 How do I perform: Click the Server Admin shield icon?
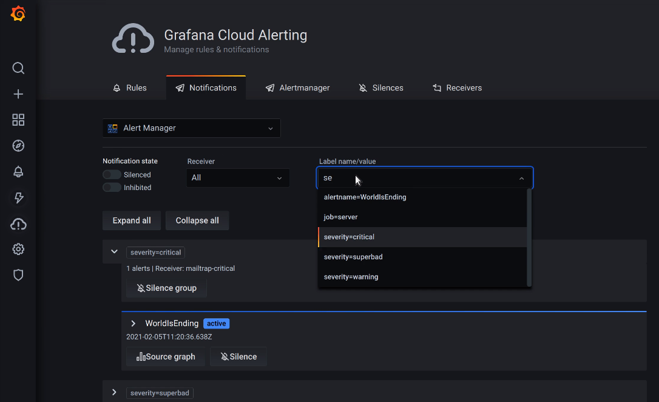tap(18, 274)
